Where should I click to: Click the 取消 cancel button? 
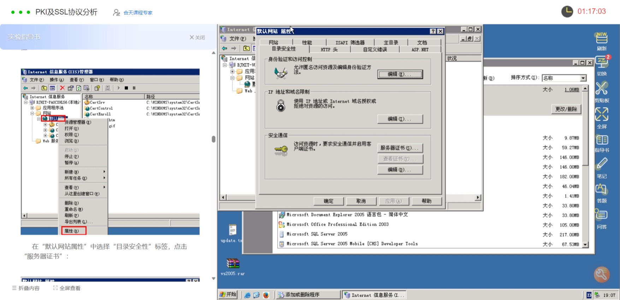click(361, 201)
